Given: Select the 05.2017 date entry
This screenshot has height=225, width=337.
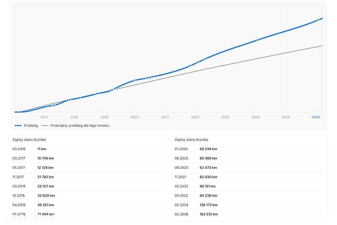Looking at the screenshot, I should pyautogui.click(x=19, y=168).
